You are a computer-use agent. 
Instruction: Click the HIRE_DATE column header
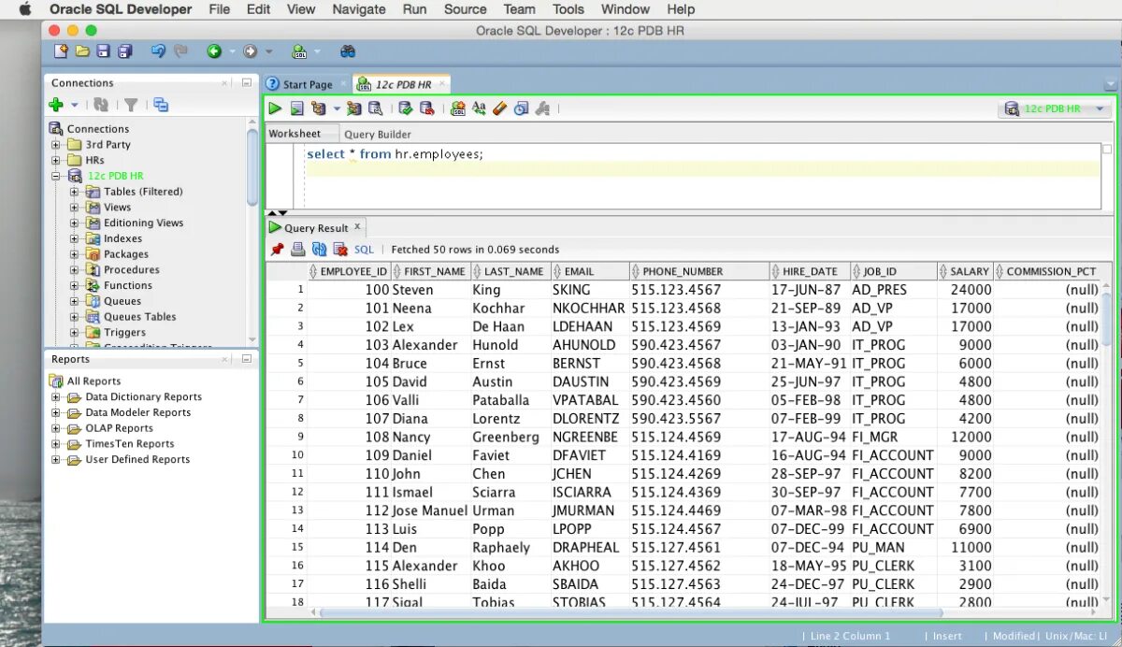(x=810, y=271)
